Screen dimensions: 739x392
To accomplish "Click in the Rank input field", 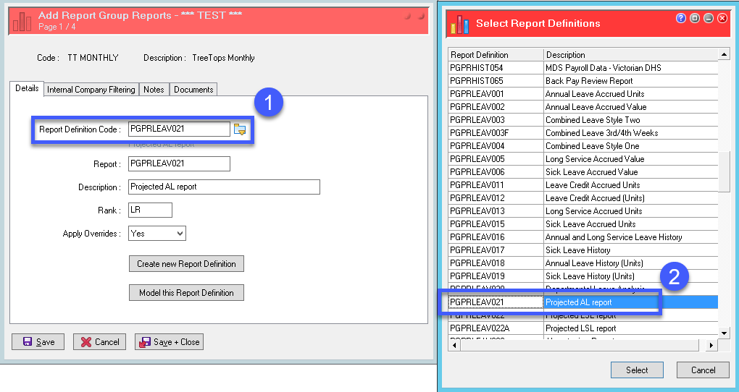I will coord(150,210).
